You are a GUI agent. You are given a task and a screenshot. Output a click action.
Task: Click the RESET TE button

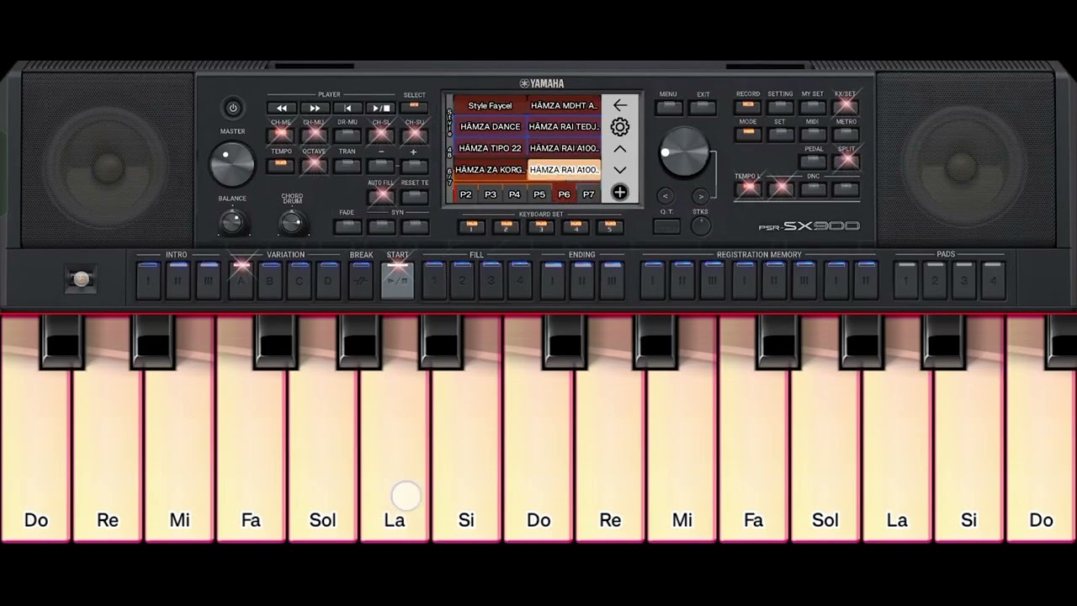[x=414, y=195]
